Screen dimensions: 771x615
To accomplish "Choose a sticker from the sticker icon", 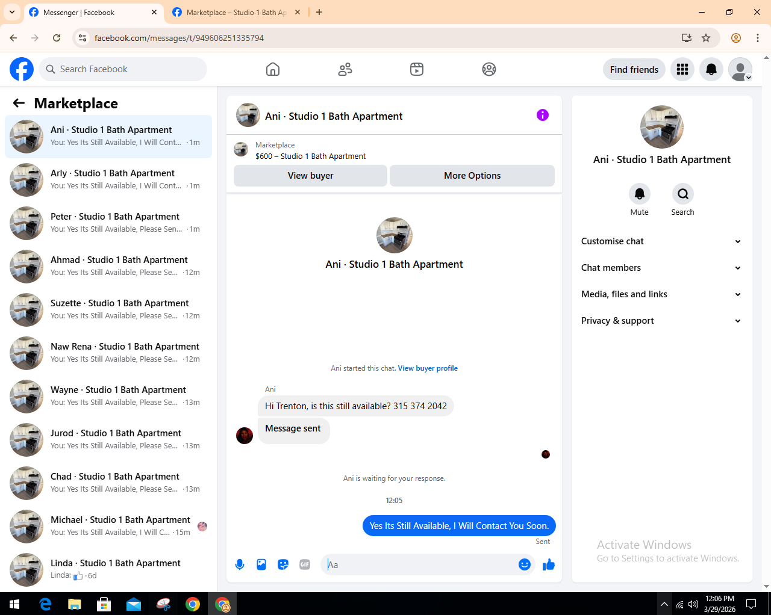I will (x=283, y=564).
